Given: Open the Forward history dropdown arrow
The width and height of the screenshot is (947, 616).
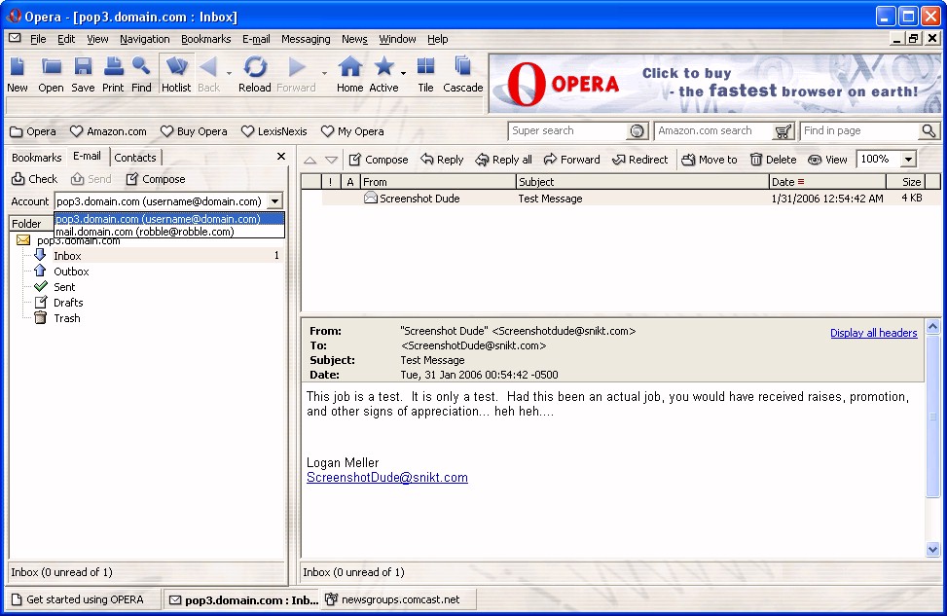Looking at the screenshot, I should 324,74.
